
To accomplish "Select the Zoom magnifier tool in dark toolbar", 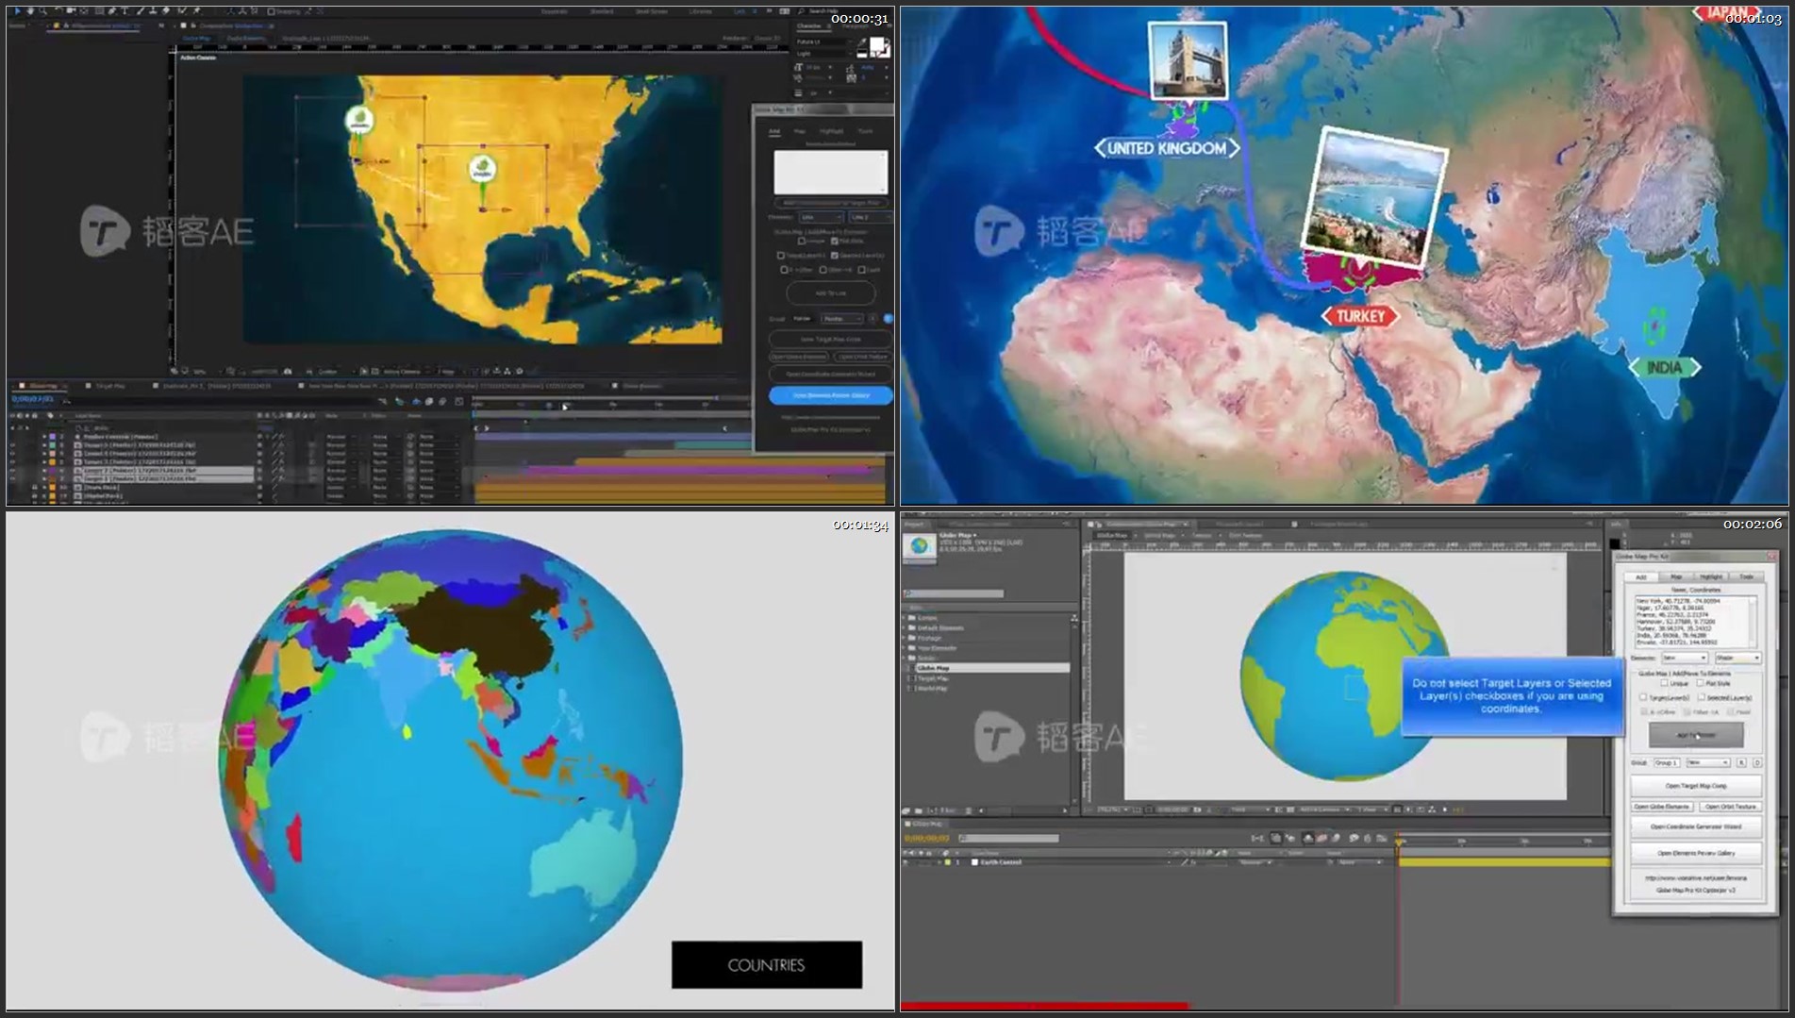I will [43, 11].
